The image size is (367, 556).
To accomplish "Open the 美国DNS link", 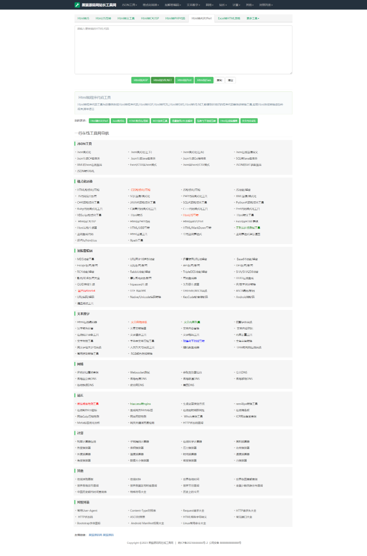I will click(x=189, y=385).
